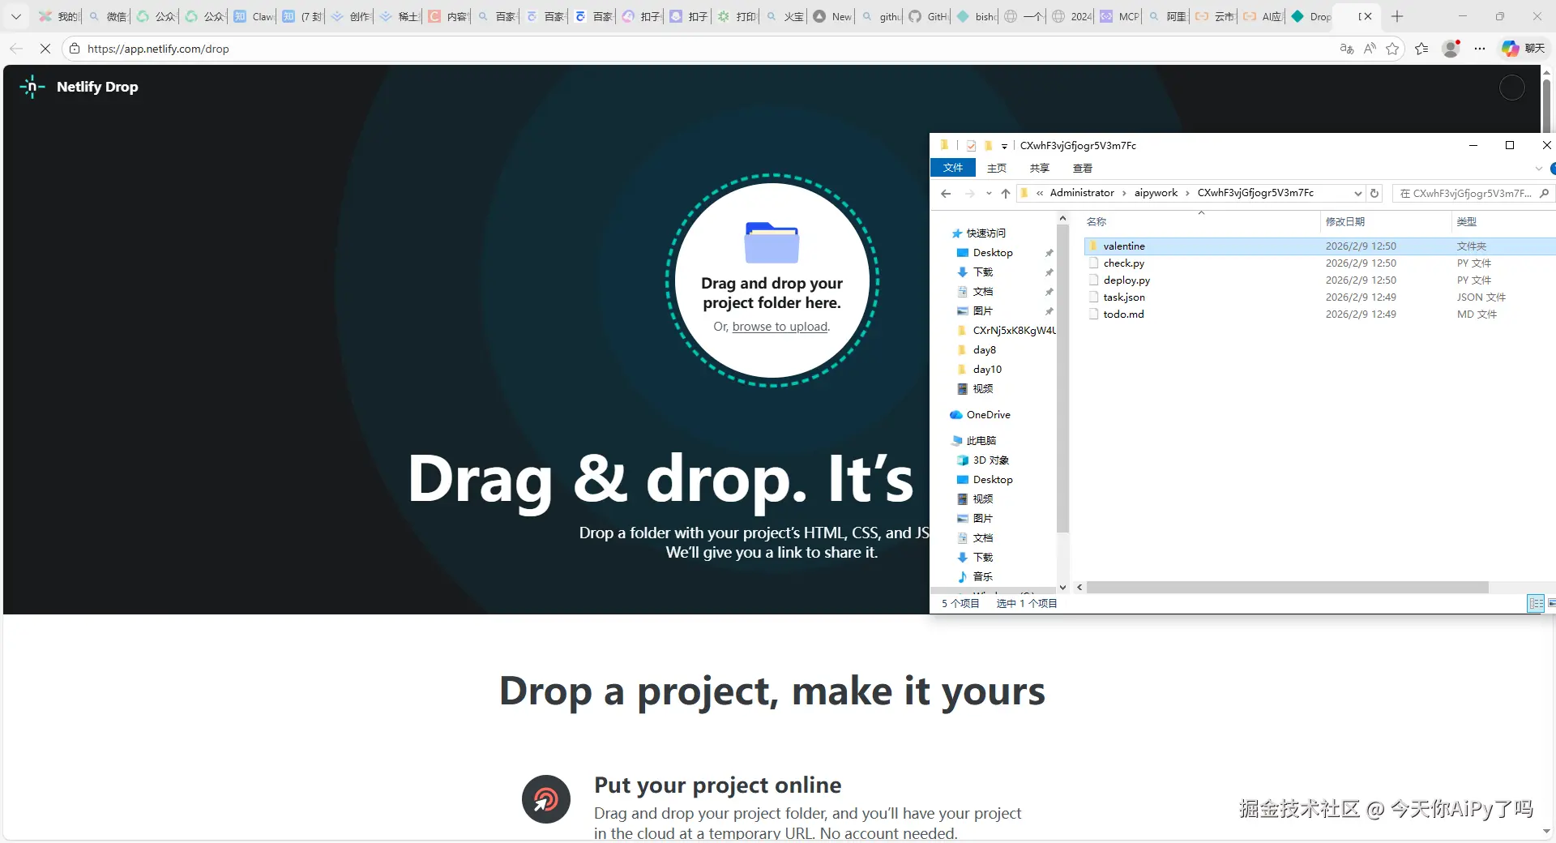Open the Copilot 聊天 button
Image resolution: width=1556 pixels, height=843 pixels.
pyautogui.click(x=1523, y=49)
